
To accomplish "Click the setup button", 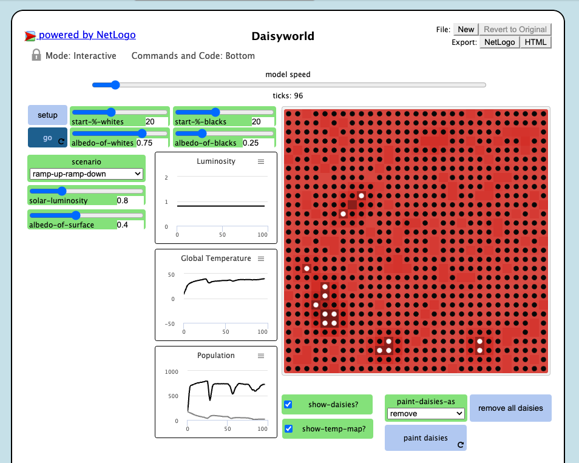I will [x=47, y=115].
